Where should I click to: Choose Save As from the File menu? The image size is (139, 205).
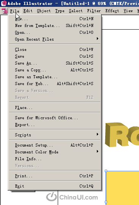click(x=55, y=63)
